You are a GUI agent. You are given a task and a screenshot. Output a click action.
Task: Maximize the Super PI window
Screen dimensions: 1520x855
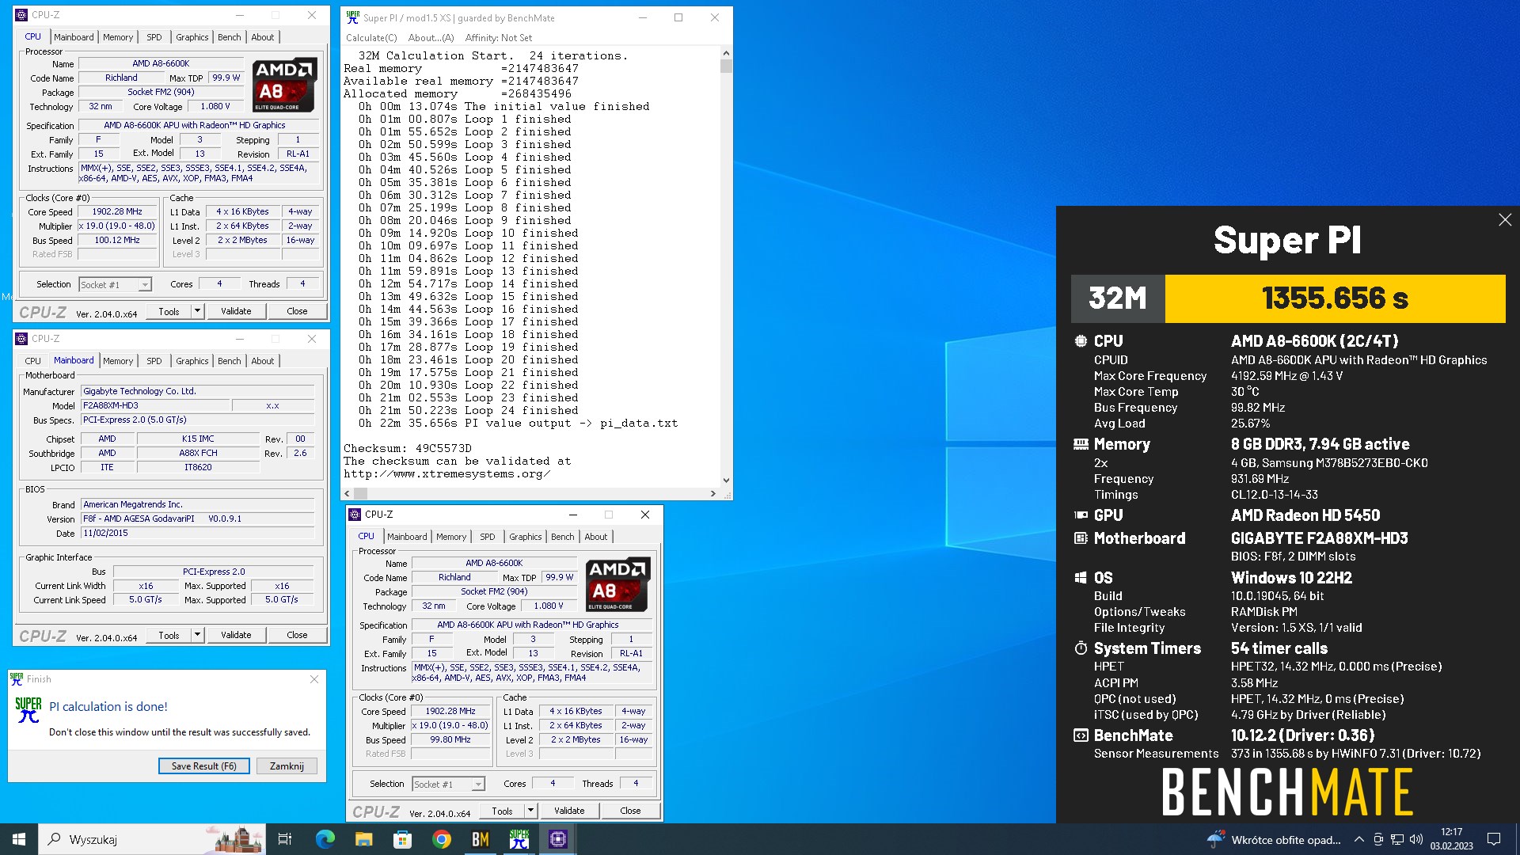678,17
